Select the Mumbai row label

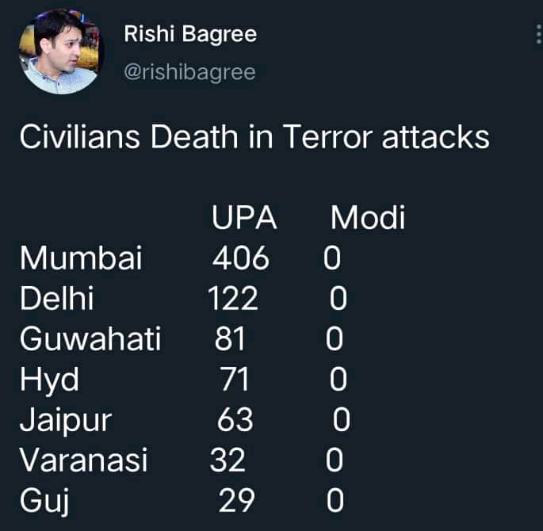[x=81, y=258]
